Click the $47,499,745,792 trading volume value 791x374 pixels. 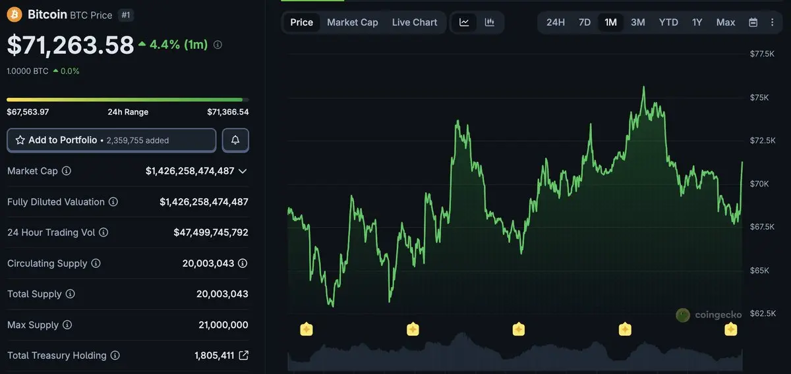211,232
